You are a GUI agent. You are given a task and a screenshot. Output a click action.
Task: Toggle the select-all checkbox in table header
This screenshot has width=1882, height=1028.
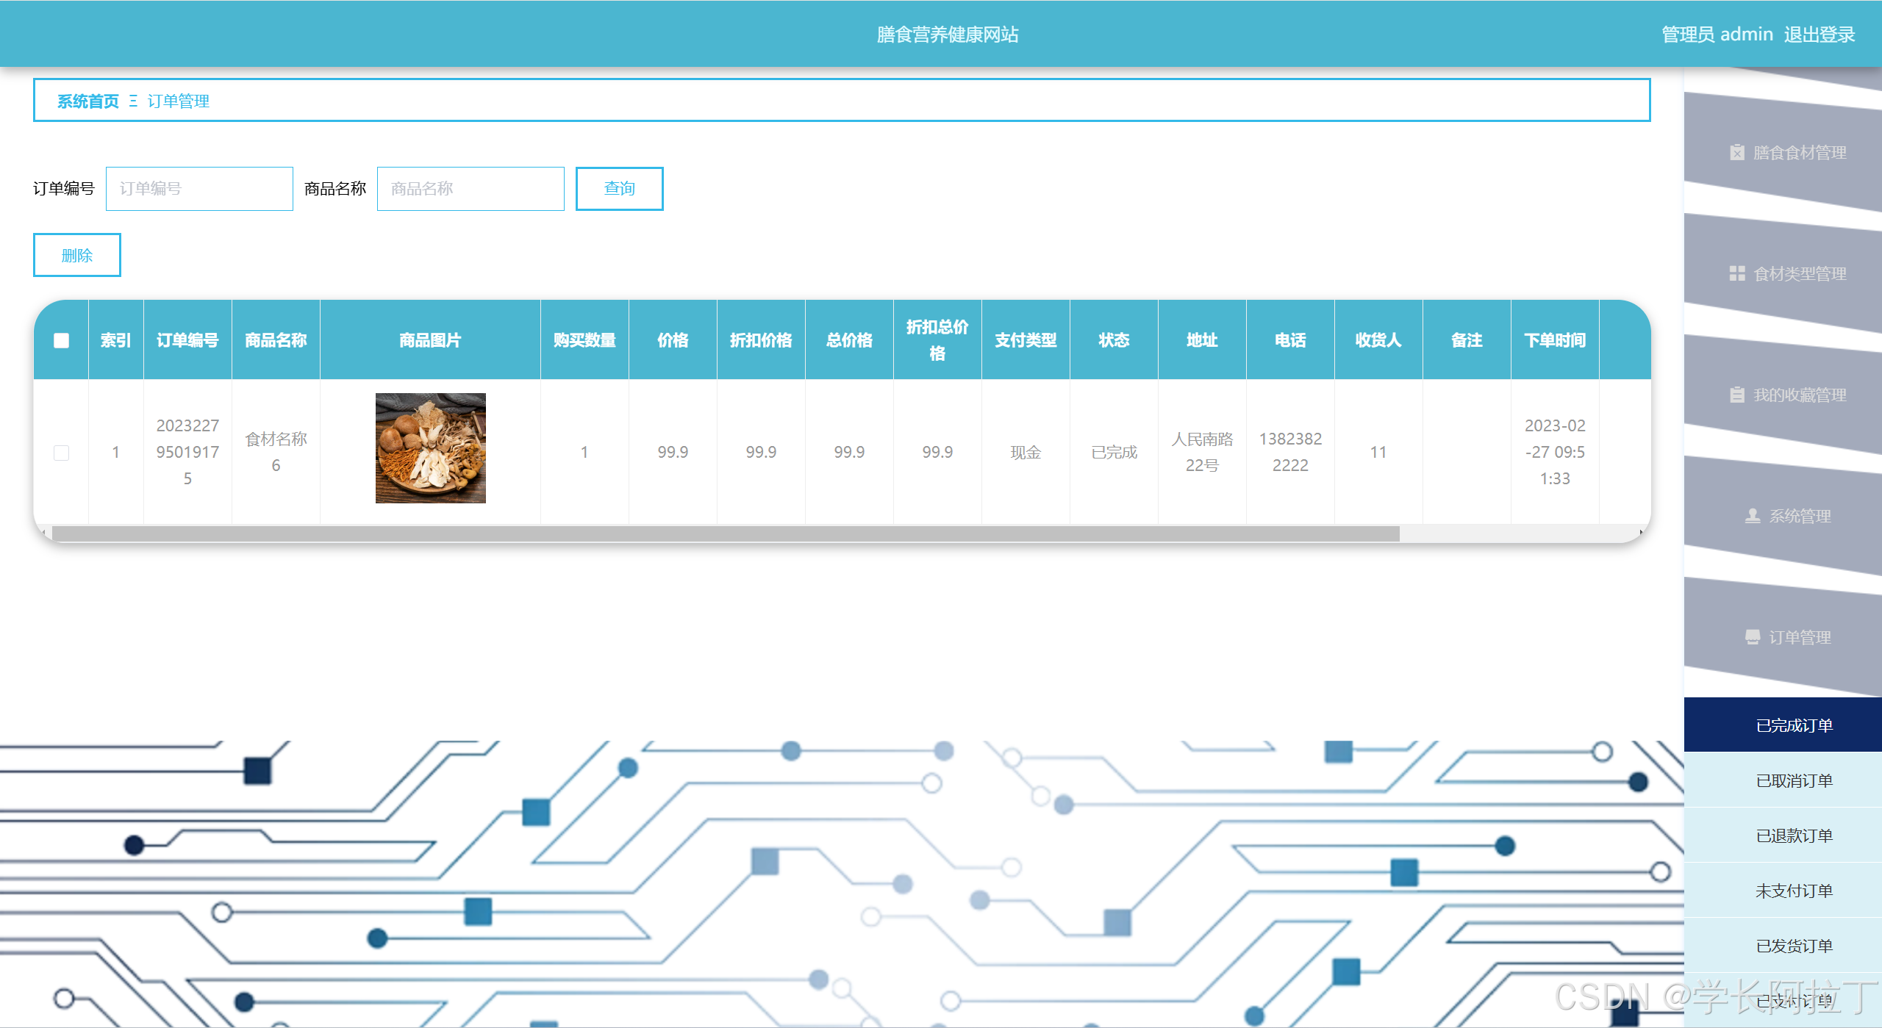[x=62, y=340]
